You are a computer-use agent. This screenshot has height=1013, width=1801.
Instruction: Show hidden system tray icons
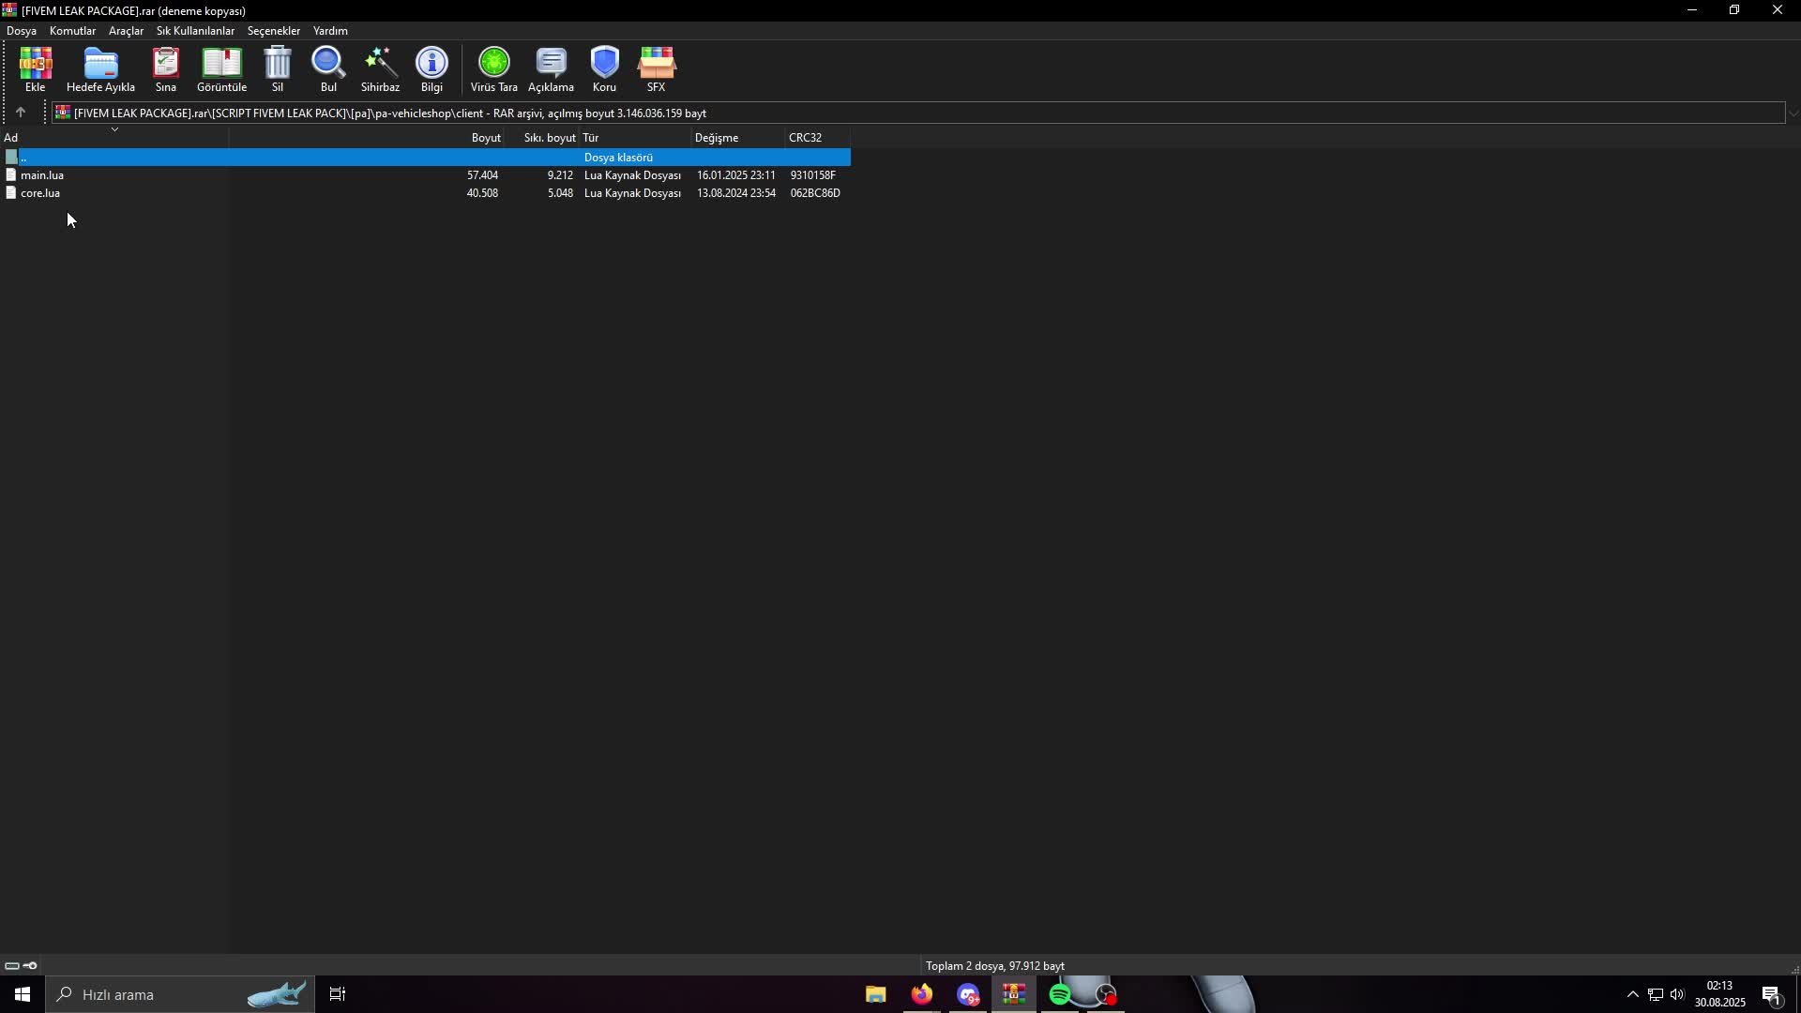click(x=1632, y=994)
